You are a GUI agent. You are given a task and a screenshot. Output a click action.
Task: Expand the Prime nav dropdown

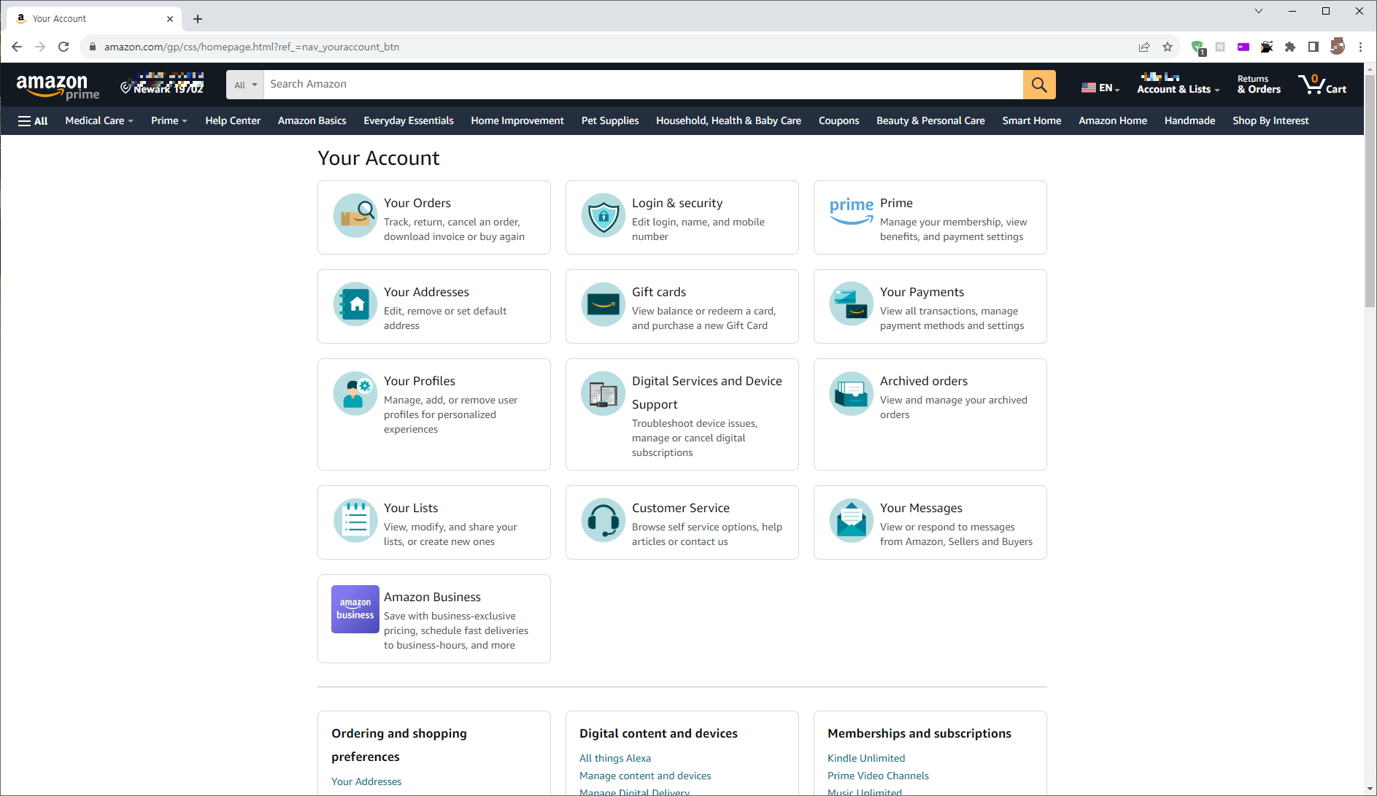point(169,121)
